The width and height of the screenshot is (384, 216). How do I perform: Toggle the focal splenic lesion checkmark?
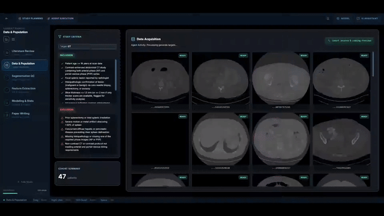click(x=62, y=78)
